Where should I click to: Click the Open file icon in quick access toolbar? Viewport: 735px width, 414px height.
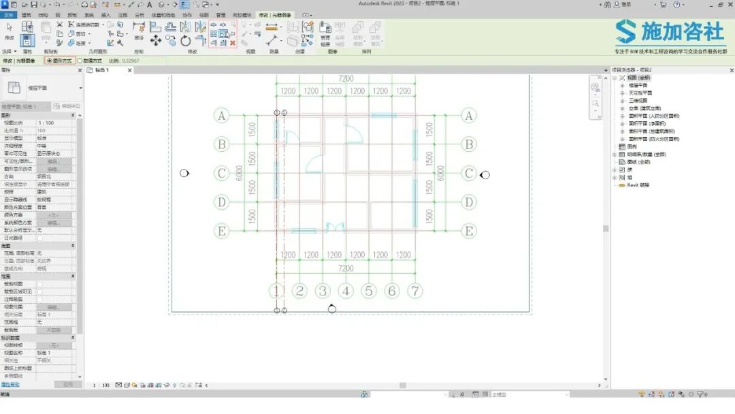point(24,5)
